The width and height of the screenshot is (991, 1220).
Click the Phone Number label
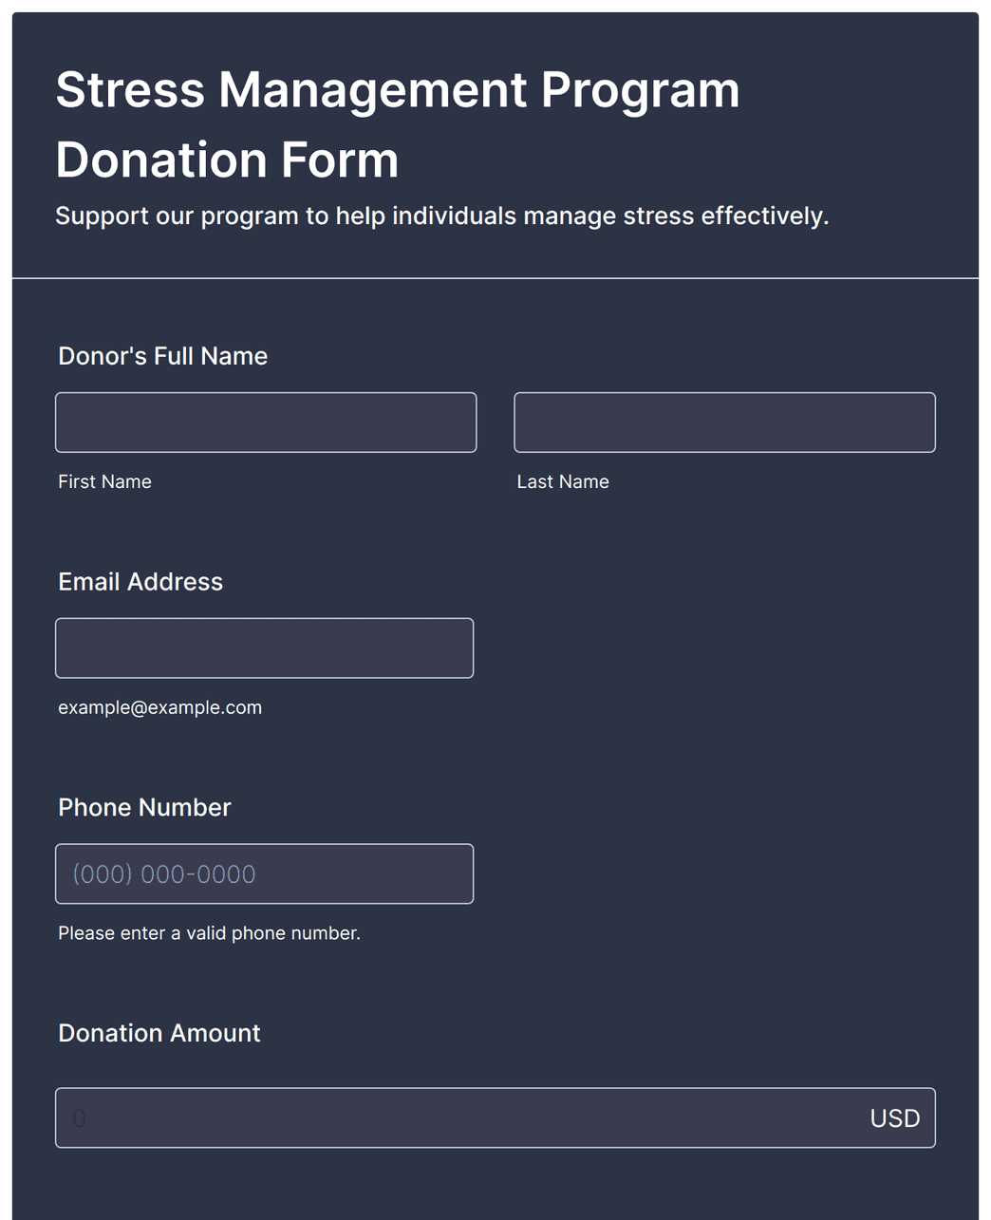click(144, 807)
